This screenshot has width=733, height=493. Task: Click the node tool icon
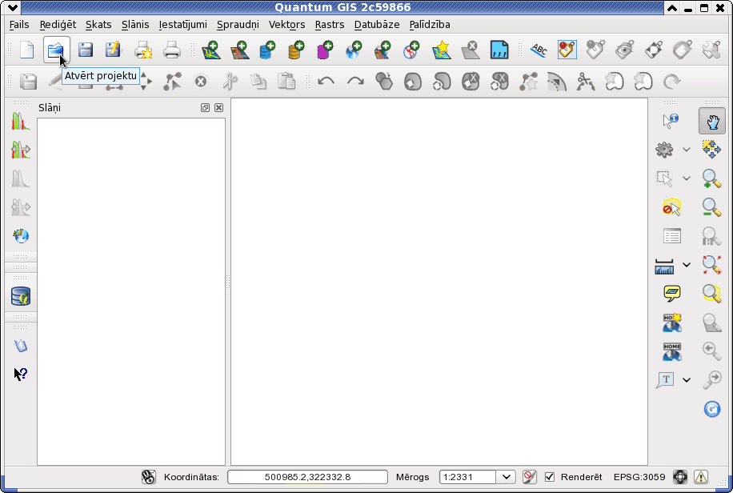pos(172,82)
